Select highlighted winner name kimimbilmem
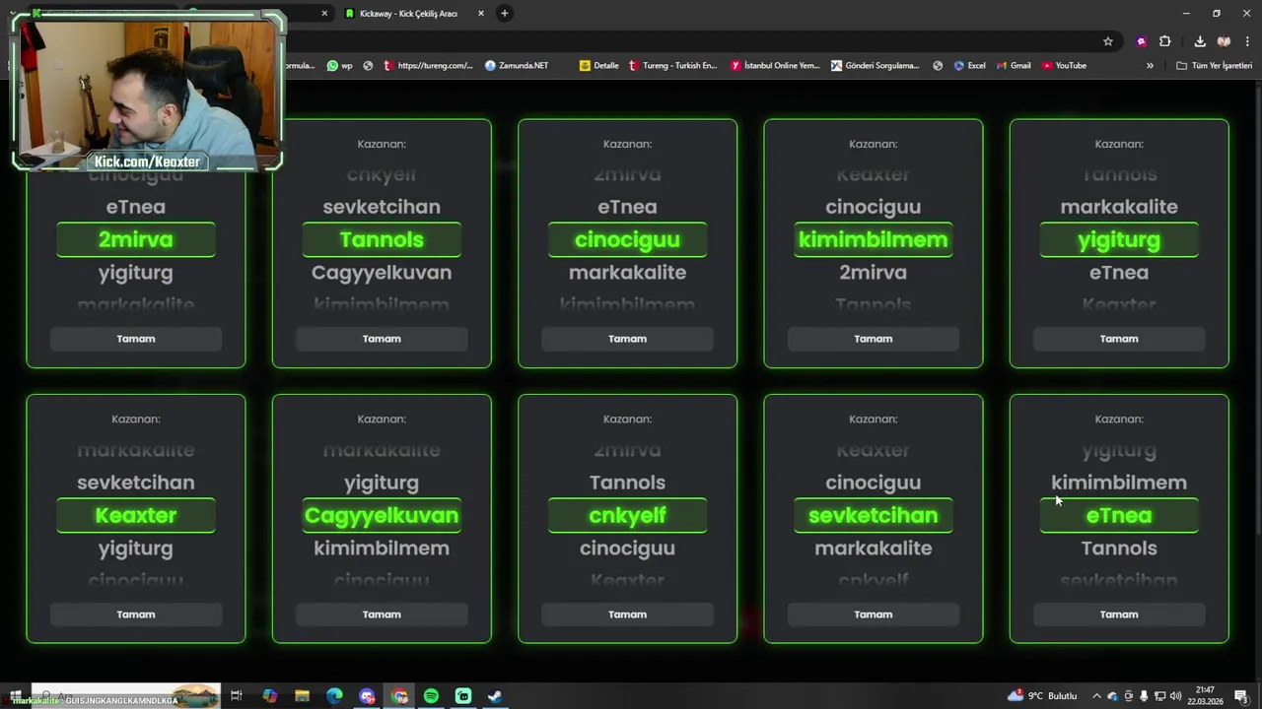1262x709 pixels. pos(873,239)
